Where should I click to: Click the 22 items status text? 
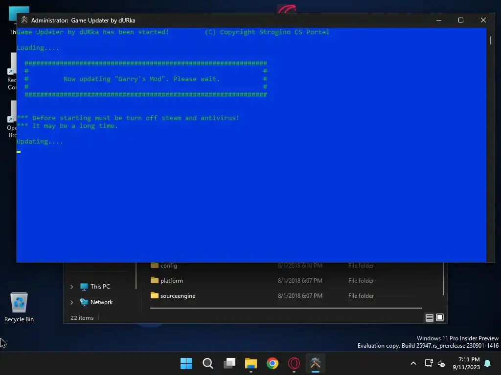82,318
